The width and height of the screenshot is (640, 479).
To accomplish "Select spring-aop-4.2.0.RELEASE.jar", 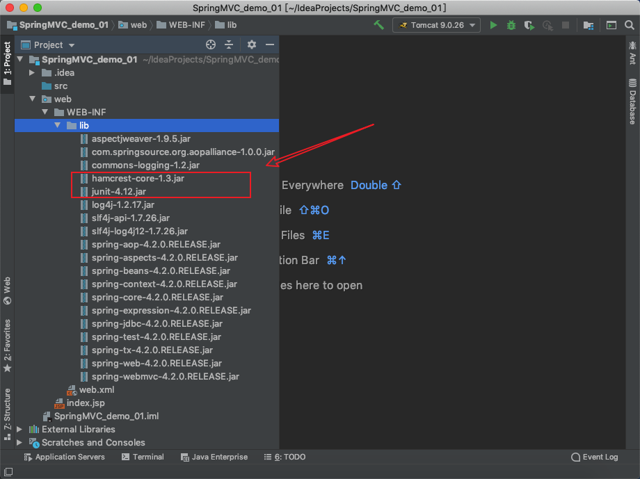I will coord(151,245).
